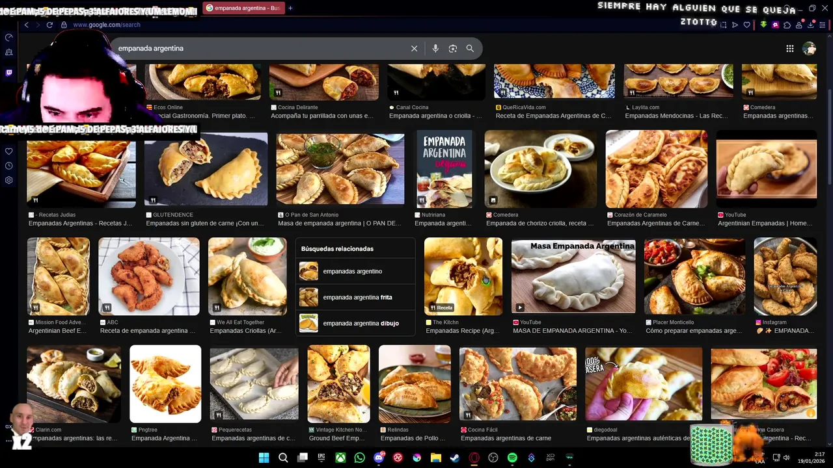Open Steam from the taskbar
Screen dimensions: 833x468
tap(455, 458)
